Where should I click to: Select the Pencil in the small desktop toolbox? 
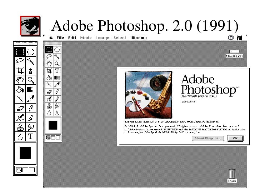(57, 92)
